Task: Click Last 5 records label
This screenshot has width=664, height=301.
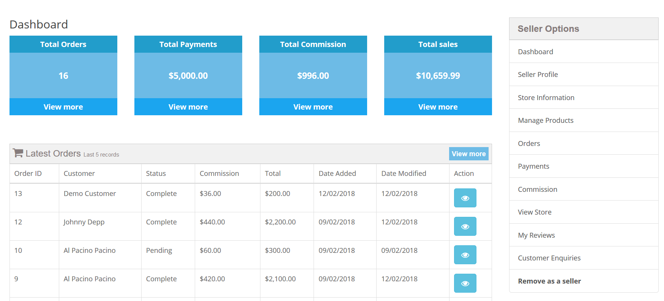Action: [101, 155]
